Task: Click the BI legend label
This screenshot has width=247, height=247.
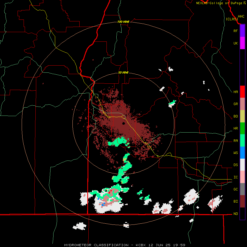Action: point(235,201)
